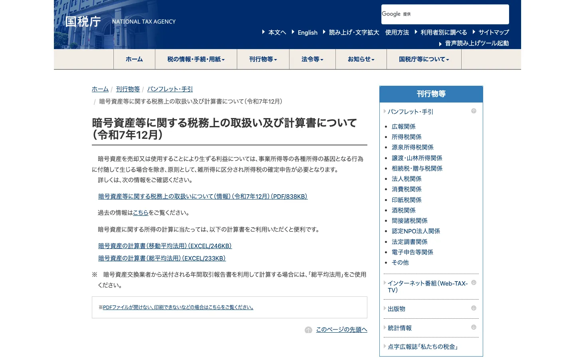Open 広報関係 in sidebar
Viewport: 575px width, 359px height.
(x=403, y=126)
